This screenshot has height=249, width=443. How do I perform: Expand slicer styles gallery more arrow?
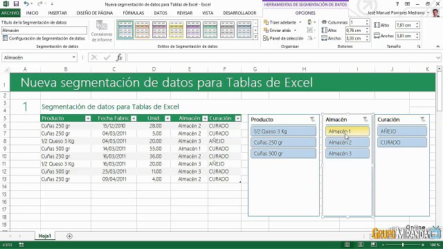pyautogui.click(x=255, y=37)
